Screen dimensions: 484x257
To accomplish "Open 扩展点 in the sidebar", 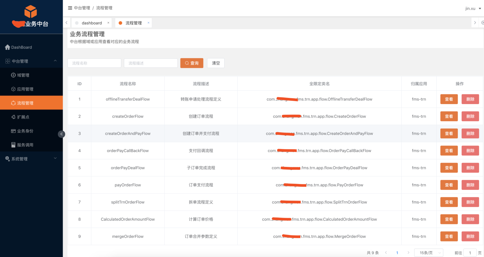I will click(23, 117).
